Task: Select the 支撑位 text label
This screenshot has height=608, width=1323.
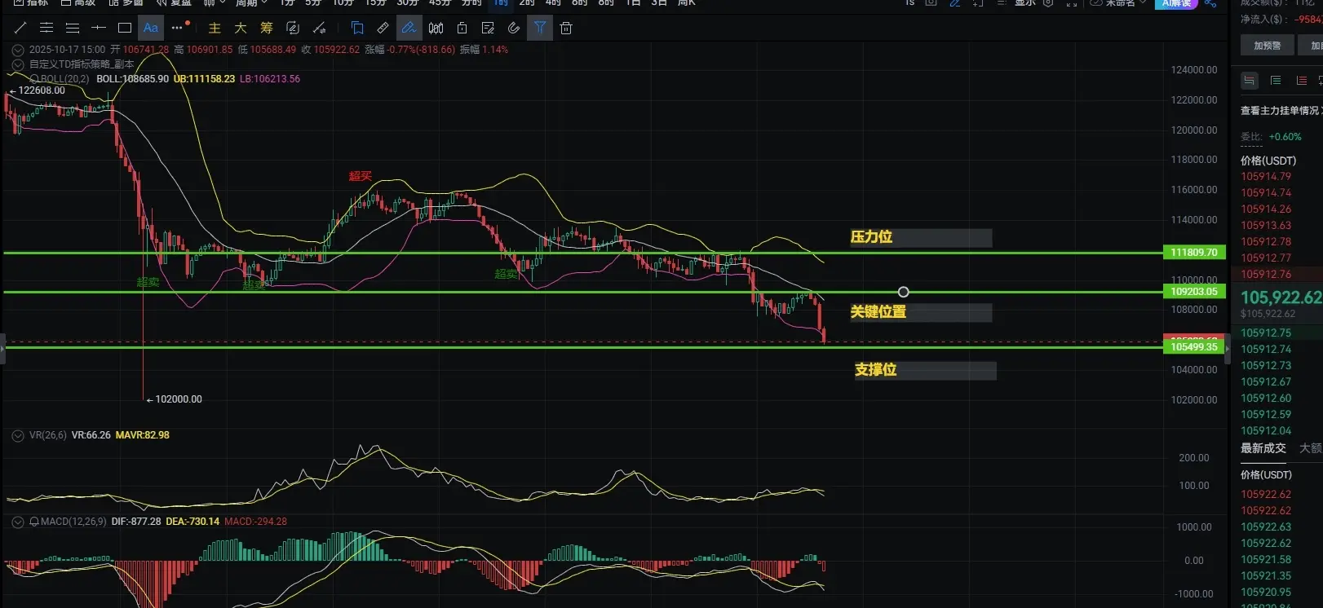Action: pyautogui.click(x=875, y=370)
